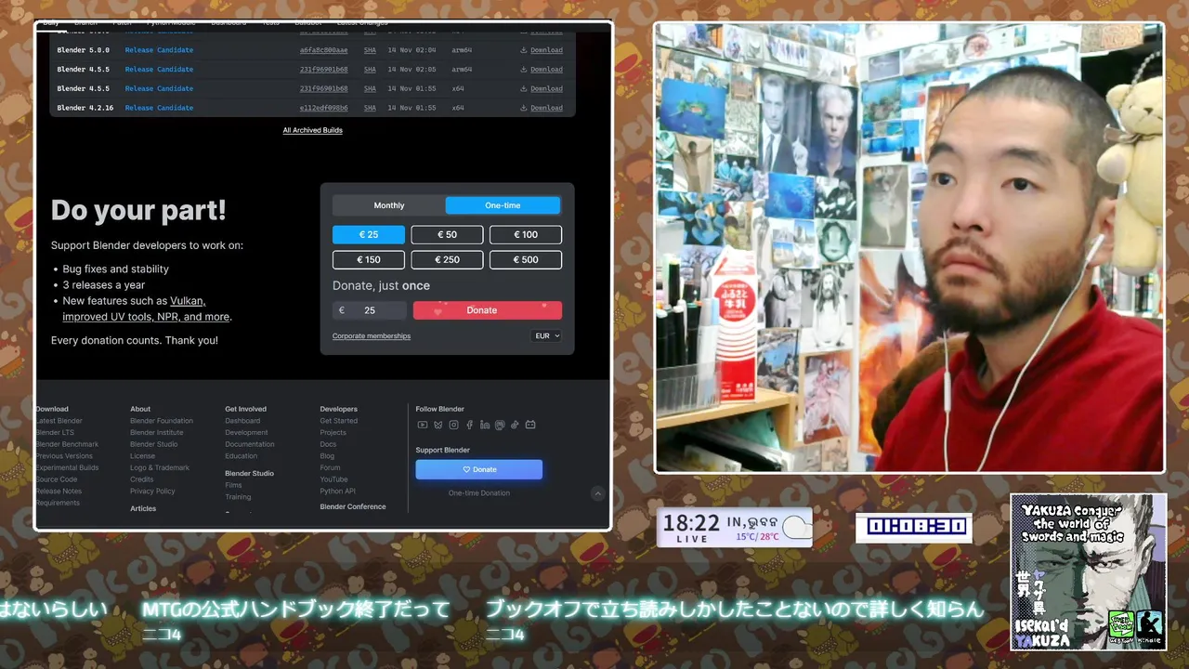Open commit hash a6fa8c800aae

point(323,50)
